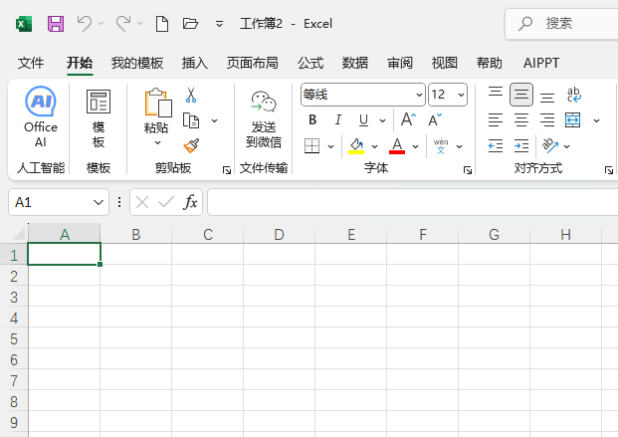This screenshot has height=437, width=618.
Task: Toggle bold formatting
Action: pos(312,119)
